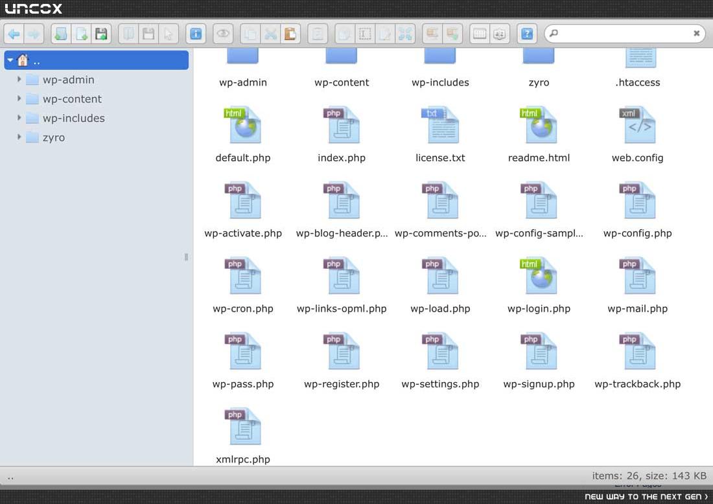This screenshot has height=504, width=713.
Task: Click the cut scissors toolbar icon
Action: pyautogui.click(x=270, y=34)
